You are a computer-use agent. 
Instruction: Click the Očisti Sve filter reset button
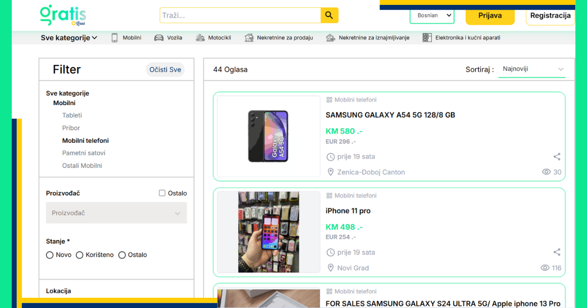coord(165,69)
